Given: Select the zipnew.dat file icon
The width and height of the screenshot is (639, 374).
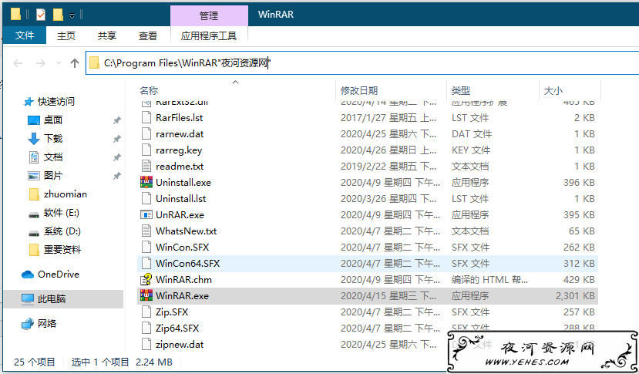Looking at the screenshot, I should point(146,344).
